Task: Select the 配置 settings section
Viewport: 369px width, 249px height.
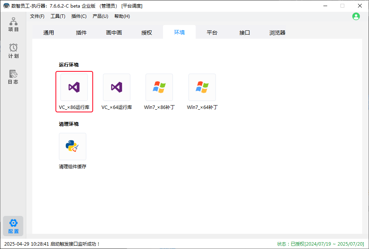Action: pos(13,226)
